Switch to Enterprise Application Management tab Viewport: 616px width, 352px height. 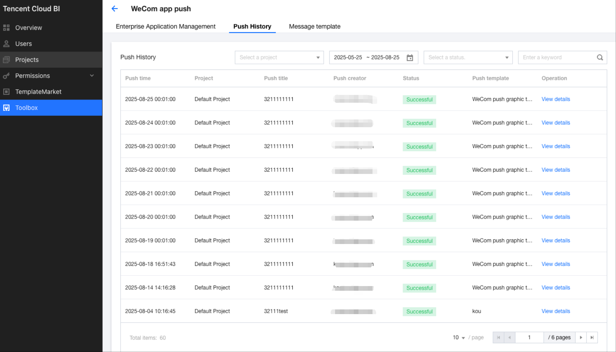[x=165, y=26]
